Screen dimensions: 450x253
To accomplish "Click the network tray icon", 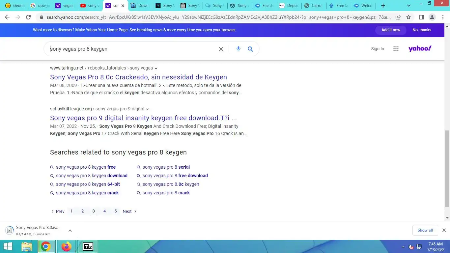I will (419, 247).
